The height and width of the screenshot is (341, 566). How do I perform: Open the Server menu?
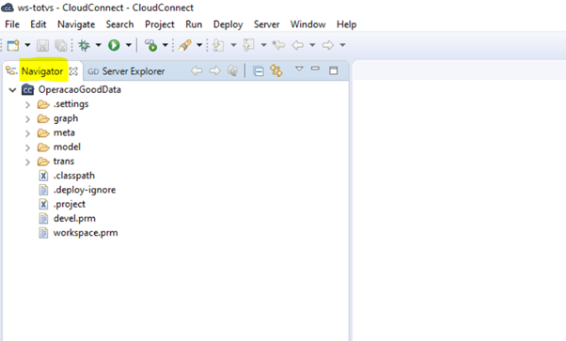(267, 24)
